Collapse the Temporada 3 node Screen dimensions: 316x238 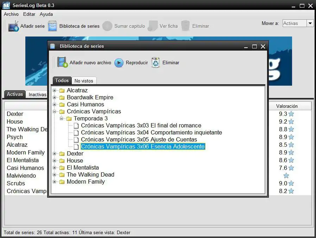coord(62,119)
